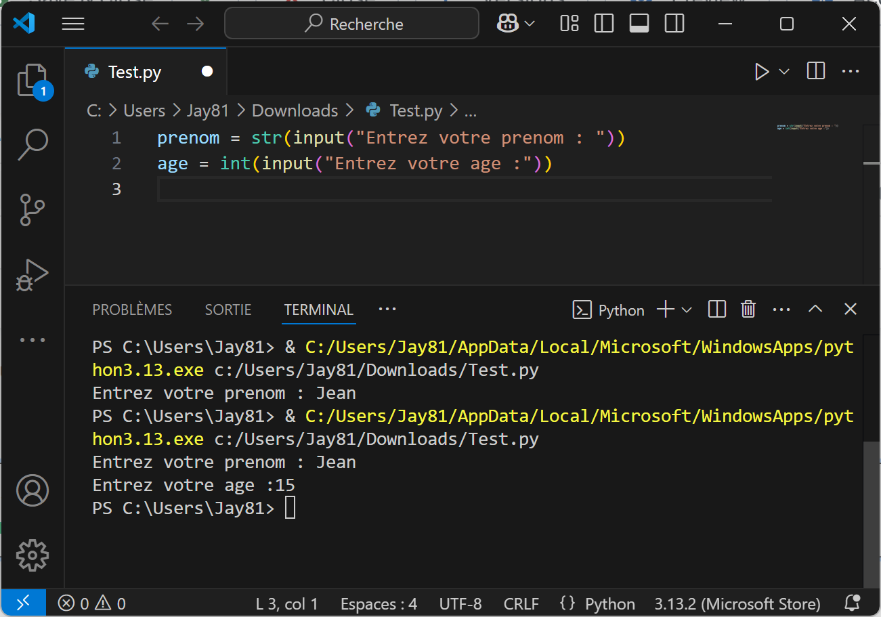Expand the run button dropdown arrow
This screenshot has height=617, width=881.
click(784, 72)
